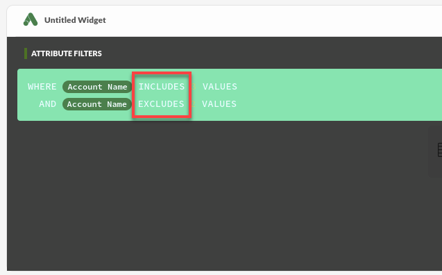The image size is (442, 275).
Task: Click the number 3 in INCLUDES row
Action: pos(194,87)
